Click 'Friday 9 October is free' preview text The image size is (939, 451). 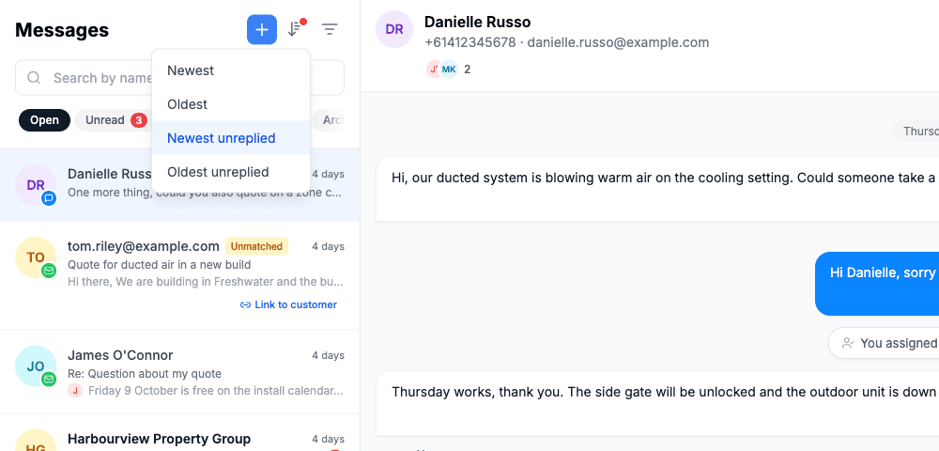pyautogui.click(x=216, y=391)
